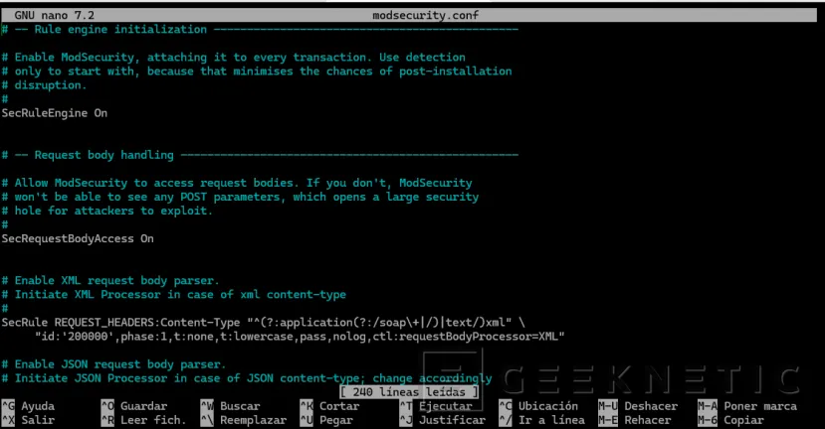Place cursor on SecRuleEngine On line
This screenshot has width=825, height=429.
click(54, 113)
